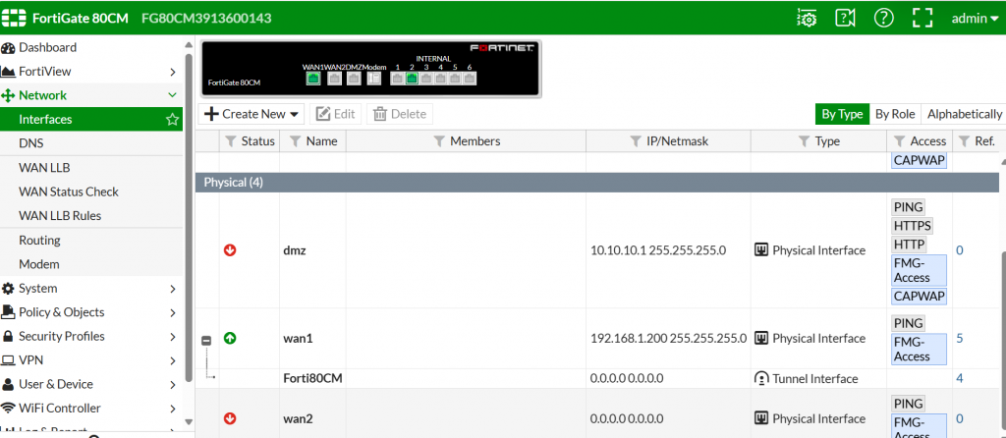
Task: Open the CLI console icon in header
Action: click(x=807, y=18)
